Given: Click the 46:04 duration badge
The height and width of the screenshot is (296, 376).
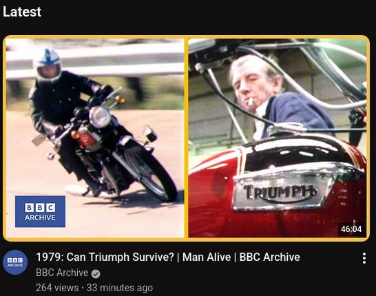Looking at the screenshot, I should tap(351, 229).
